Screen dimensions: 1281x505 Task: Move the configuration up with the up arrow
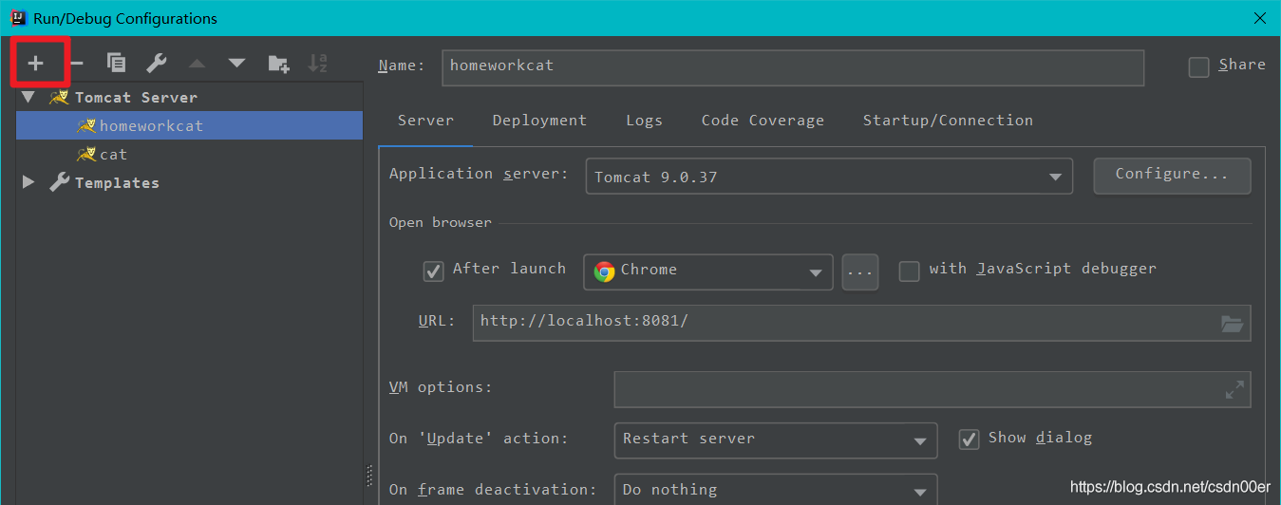[x=197, y=64]
